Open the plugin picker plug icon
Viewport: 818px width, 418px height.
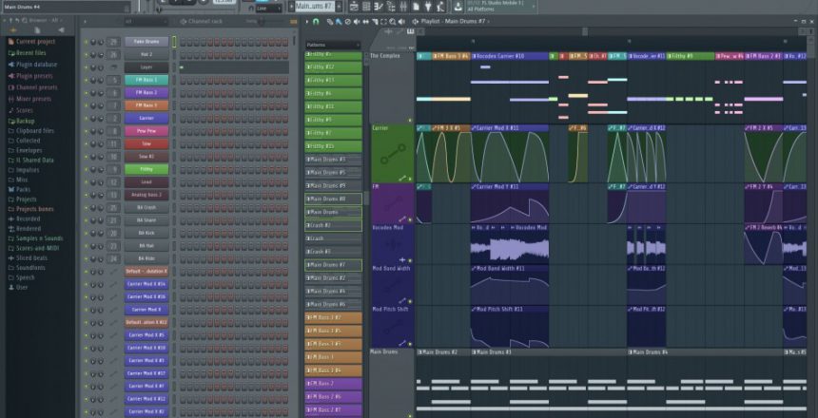point(428,7)
